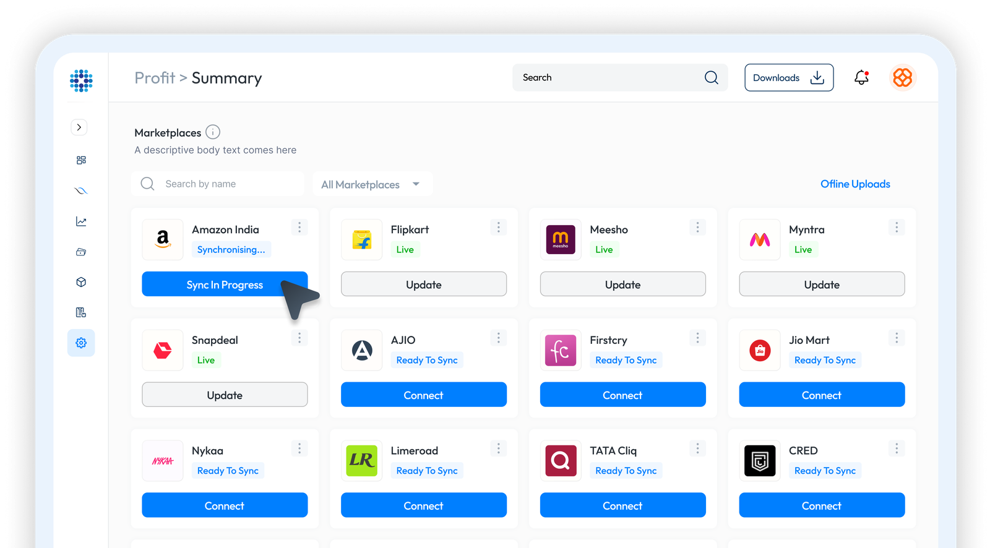Open the reports document icon in sidebar
990x548 pixels.
point(81,312)
